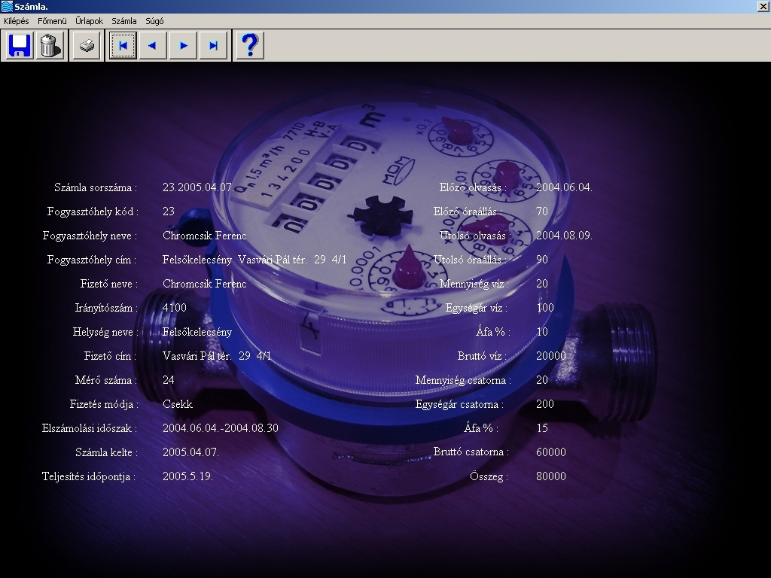The width and height of the screenshot is (771, 578).
Task: Click payment method value Csekk
Action: (x=178, y=404)
